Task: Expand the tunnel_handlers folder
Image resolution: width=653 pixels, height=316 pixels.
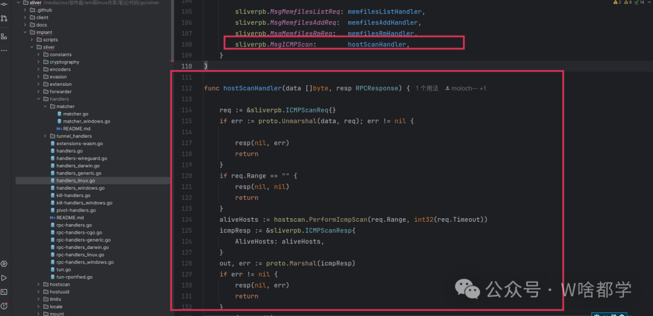Action: [x=45, y=136]
